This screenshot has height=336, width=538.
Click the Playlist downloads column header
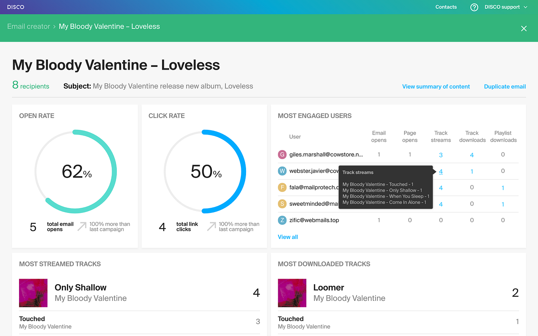coord(503,137)
